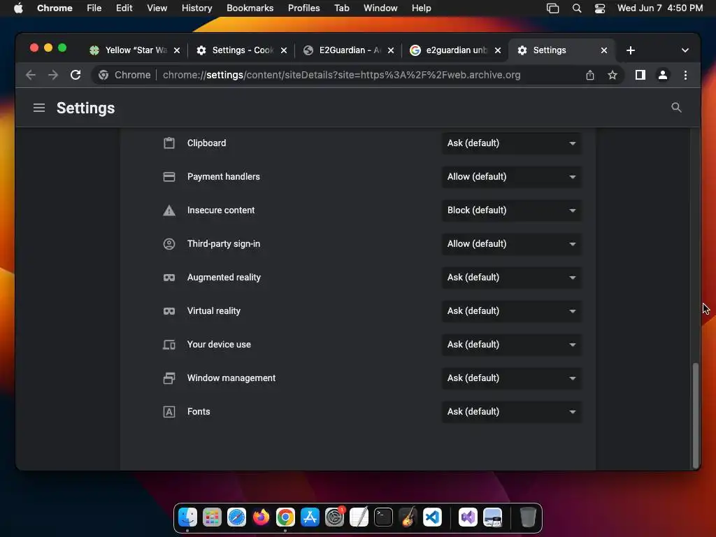Image resolution: width=716 pixels, height=537 pixels.
Task: Click the Fonts icon
Action: (169, 411)
